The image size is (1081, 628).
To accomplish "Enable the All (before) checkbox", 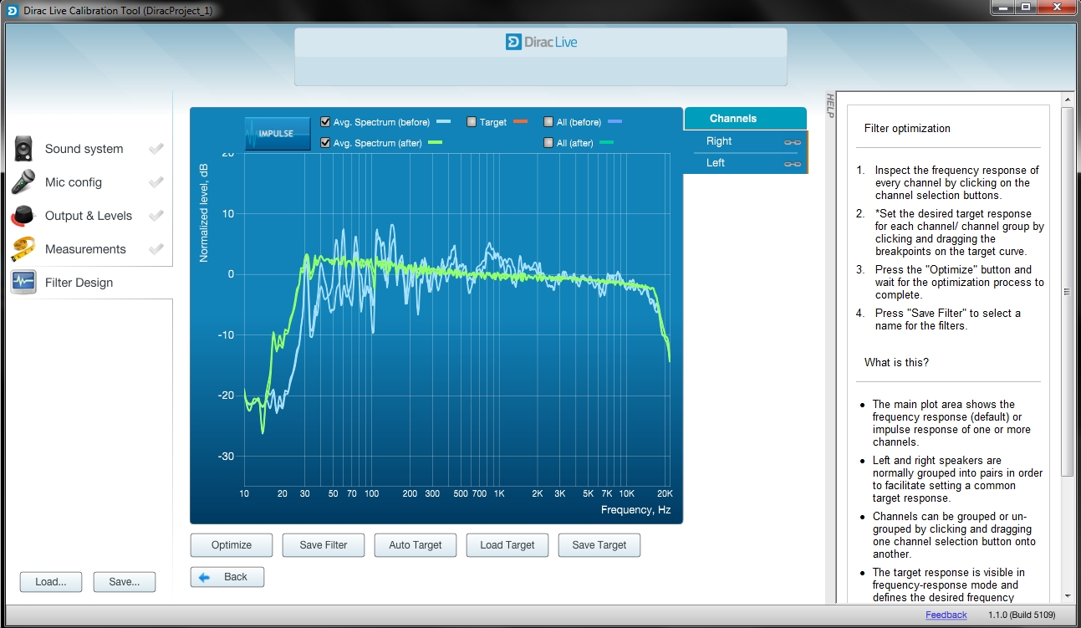I will tap(548, 122).
